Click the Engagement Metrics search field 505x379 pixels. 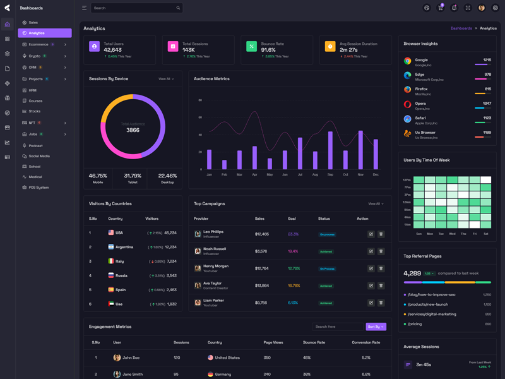click(338, 327)
